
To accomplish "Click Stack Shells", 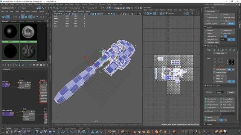I will click(x=212, y=102).
